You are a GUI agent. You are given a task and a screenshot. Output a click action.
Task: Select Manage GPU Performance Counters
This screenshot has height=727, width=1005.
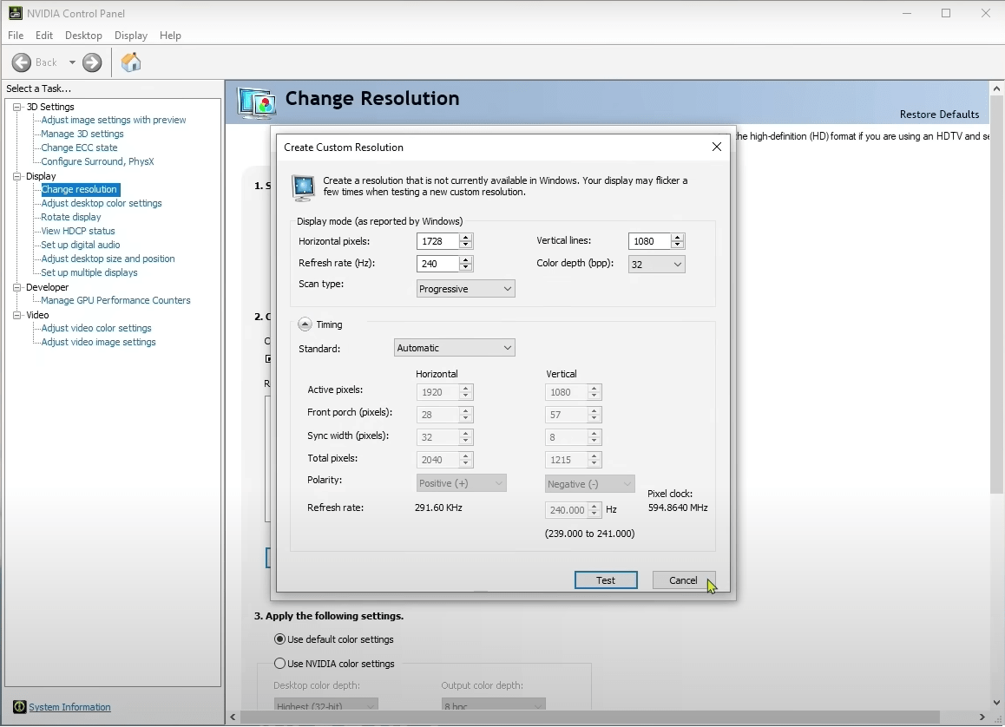click(x=115, y=300)
